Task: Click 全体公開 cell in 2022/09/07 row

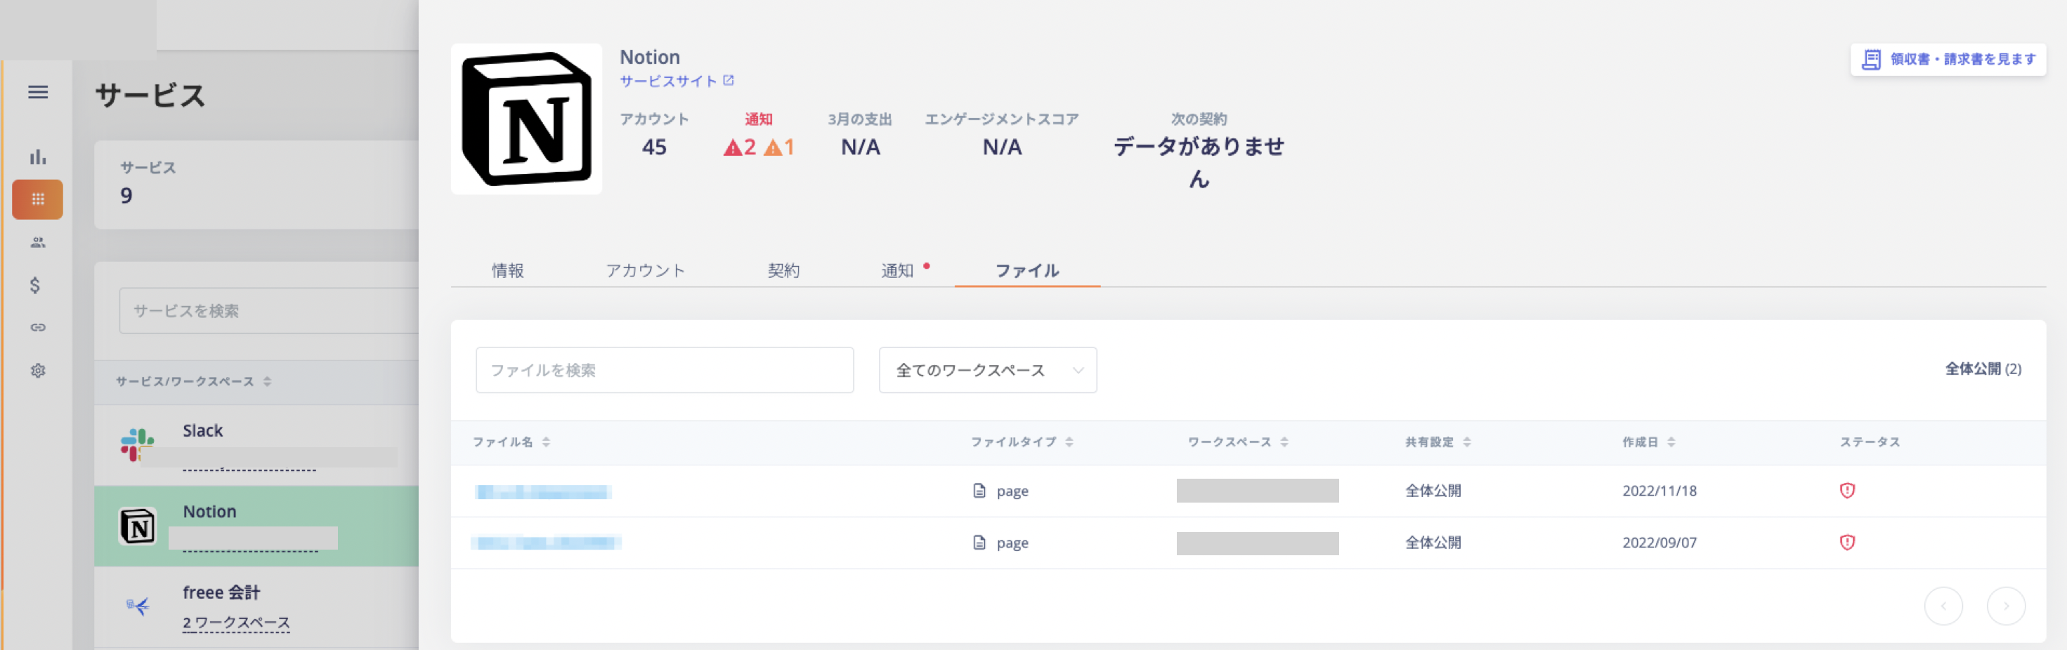Action: [1433, 543]
